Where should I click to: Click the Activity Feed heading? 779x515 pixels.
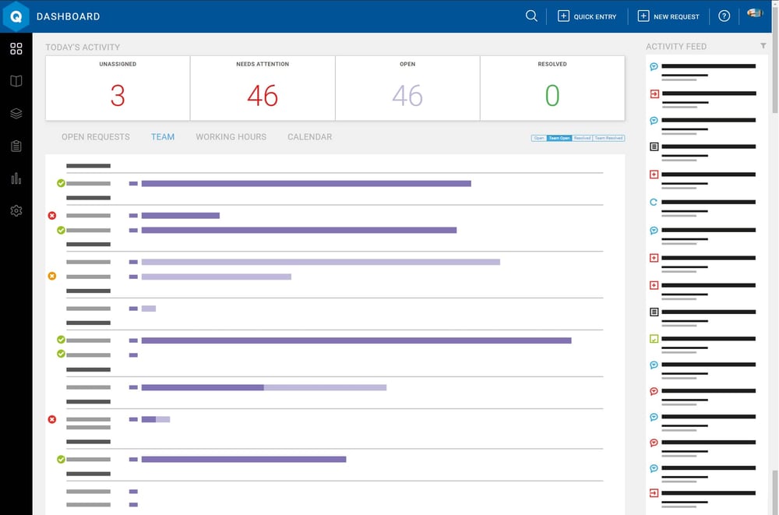675,46
